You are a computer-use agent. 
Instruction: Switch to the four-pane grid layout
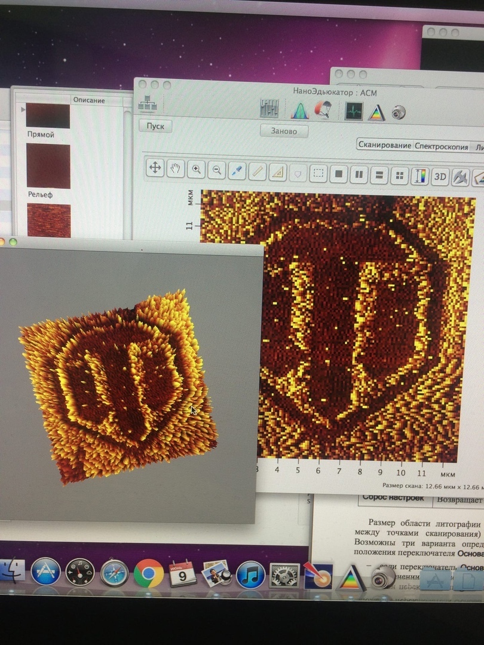[x=399, y=176]
